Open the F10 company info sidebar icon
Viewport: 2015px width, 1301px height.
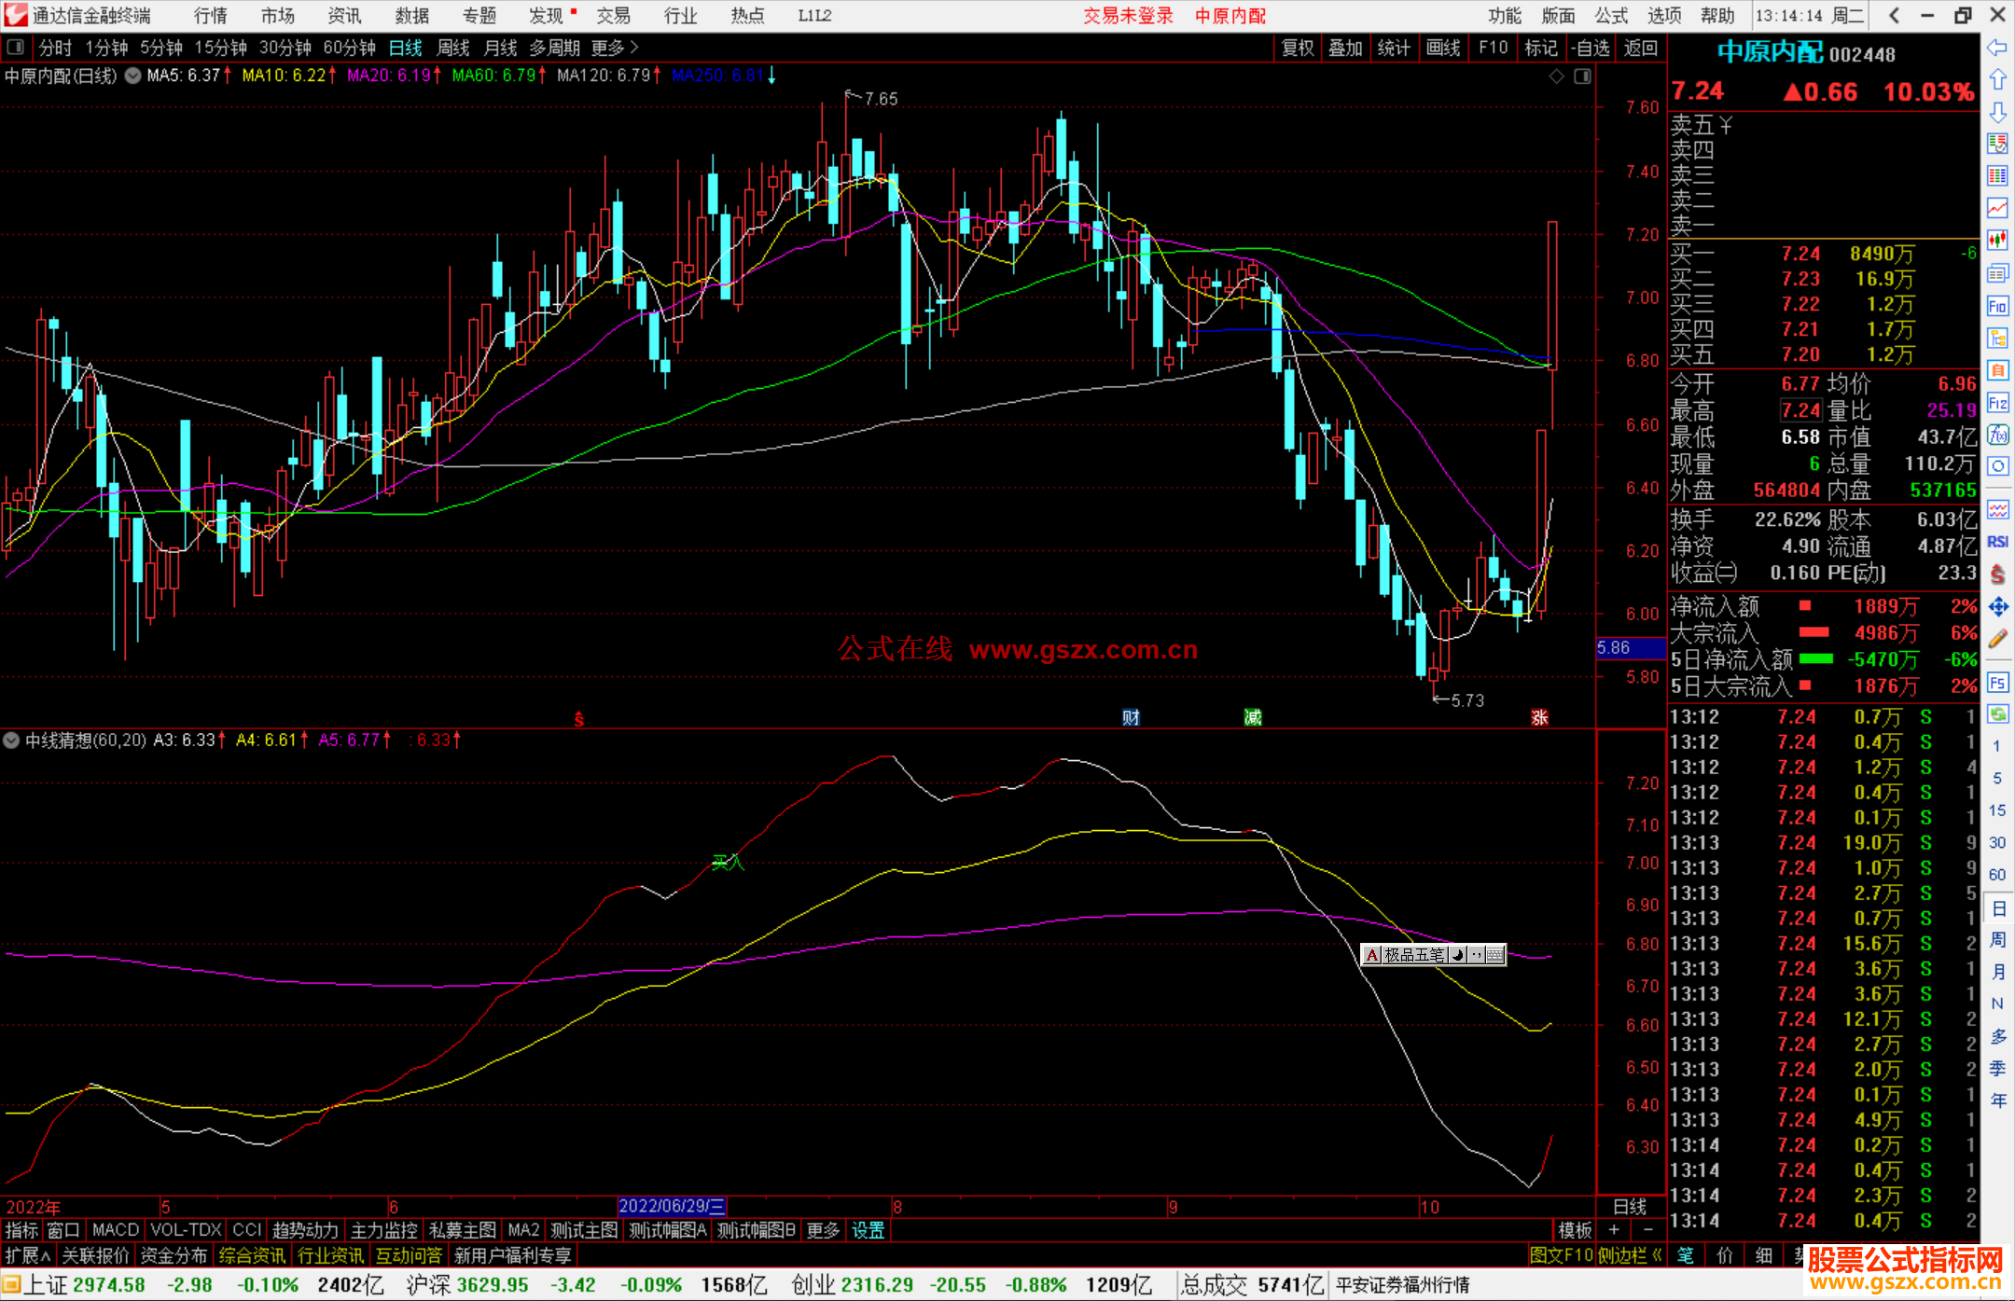click(x=1997, y=306)
